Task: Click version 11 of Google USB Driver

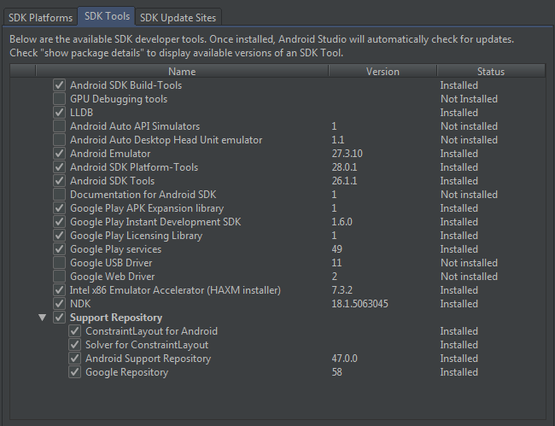Action: (336, 263)
